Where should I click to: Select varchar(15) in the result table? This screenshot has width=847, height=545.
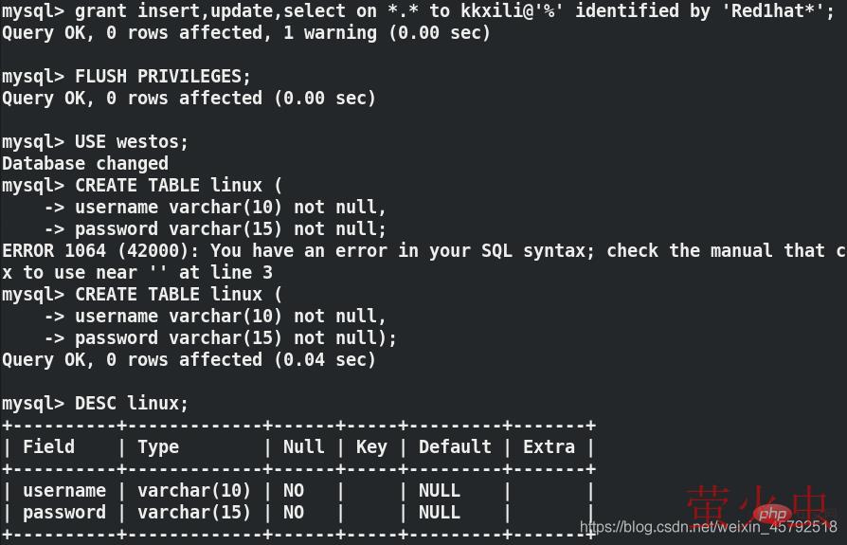(194, 513)
